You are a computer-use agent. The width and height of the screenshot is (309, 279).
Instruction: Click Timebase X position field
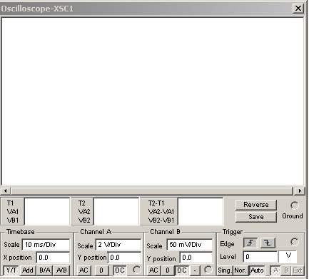53,258
